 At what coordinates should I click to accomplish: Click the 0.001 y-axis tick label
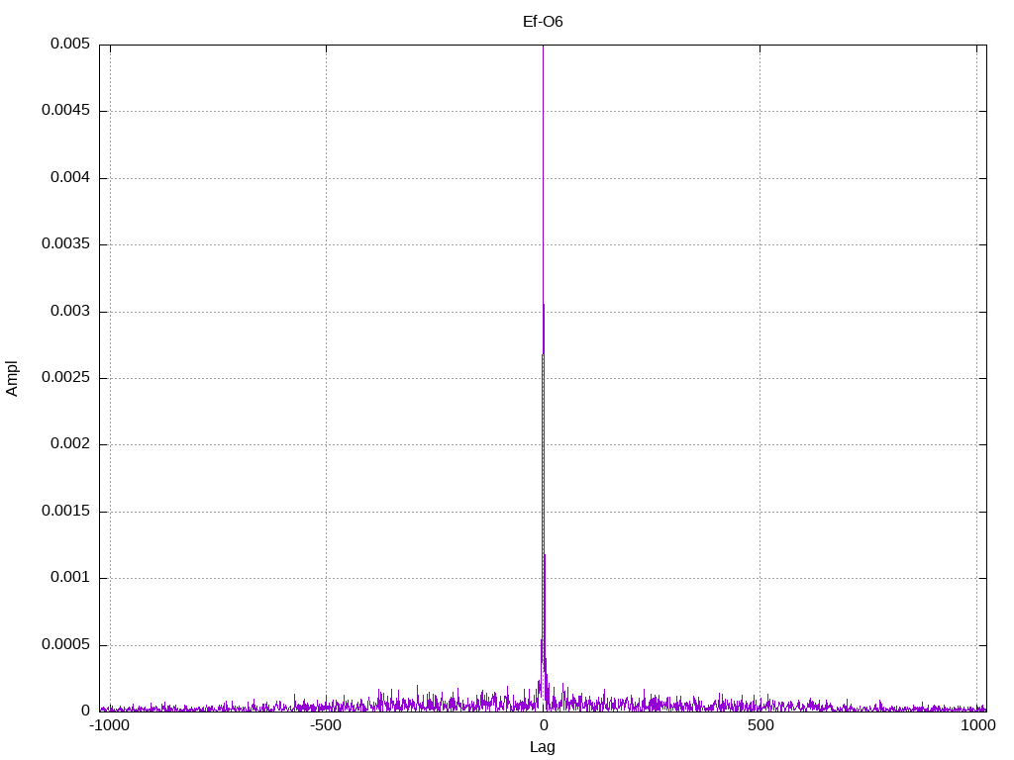pyautogui.click(x=70, y=578)
